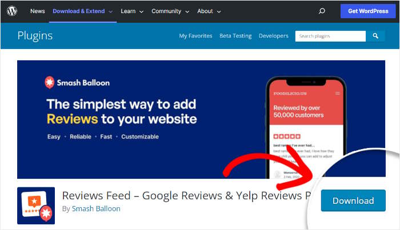Click the Get WordPress button
The height and width of the screenshot is (230, 400).
coord(368,11)
